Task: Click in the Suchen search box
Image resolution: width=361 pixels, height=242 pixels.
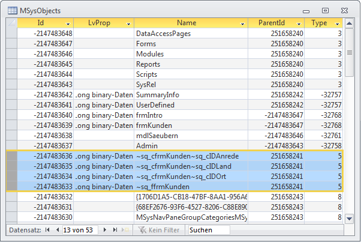Action: [x=208, y=230]
